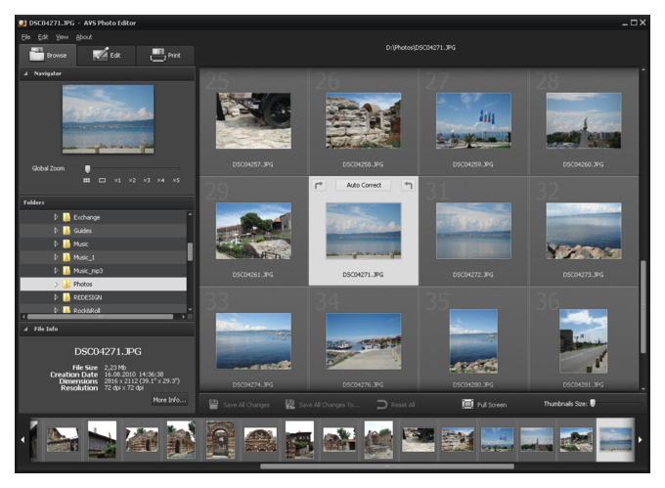Select the single image zoom icon
Image resolution: width=665 pixels, height=488 pixels.
click(103, 180)
